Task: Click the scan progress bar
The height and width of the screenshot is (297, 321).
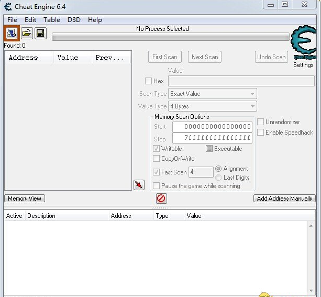Action: (171, 37)
